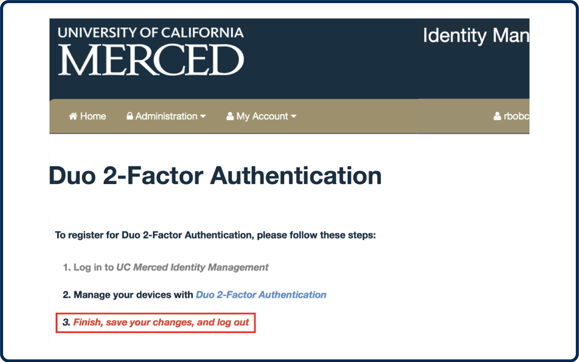
Task: Click the MERCED wordmark logo
Action: (x=151, y=60)
